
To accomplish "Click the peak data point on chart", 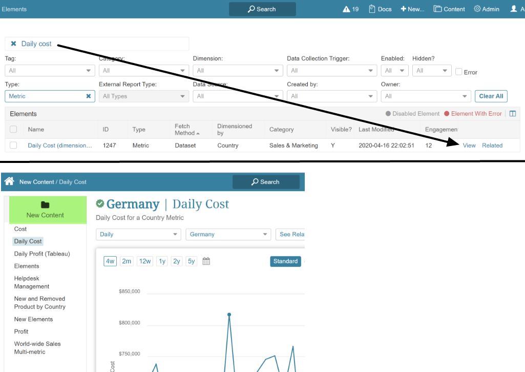I will [229, 315].
